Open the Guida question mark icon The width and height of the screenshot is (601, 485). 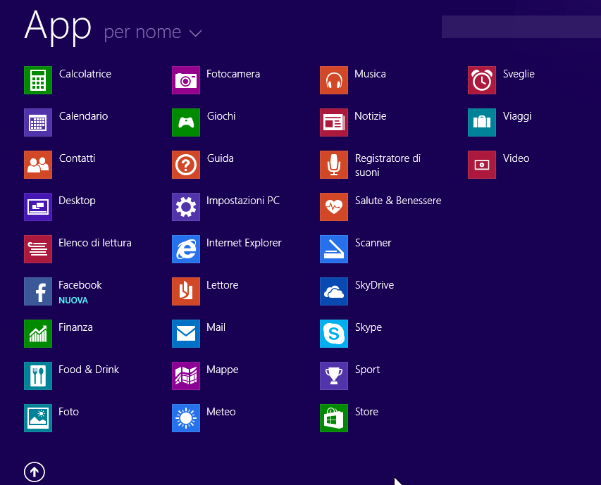186,165
